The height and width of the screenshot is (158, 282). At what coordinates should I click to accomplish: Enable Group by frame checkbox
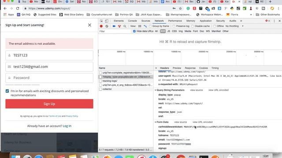point(150,26)
